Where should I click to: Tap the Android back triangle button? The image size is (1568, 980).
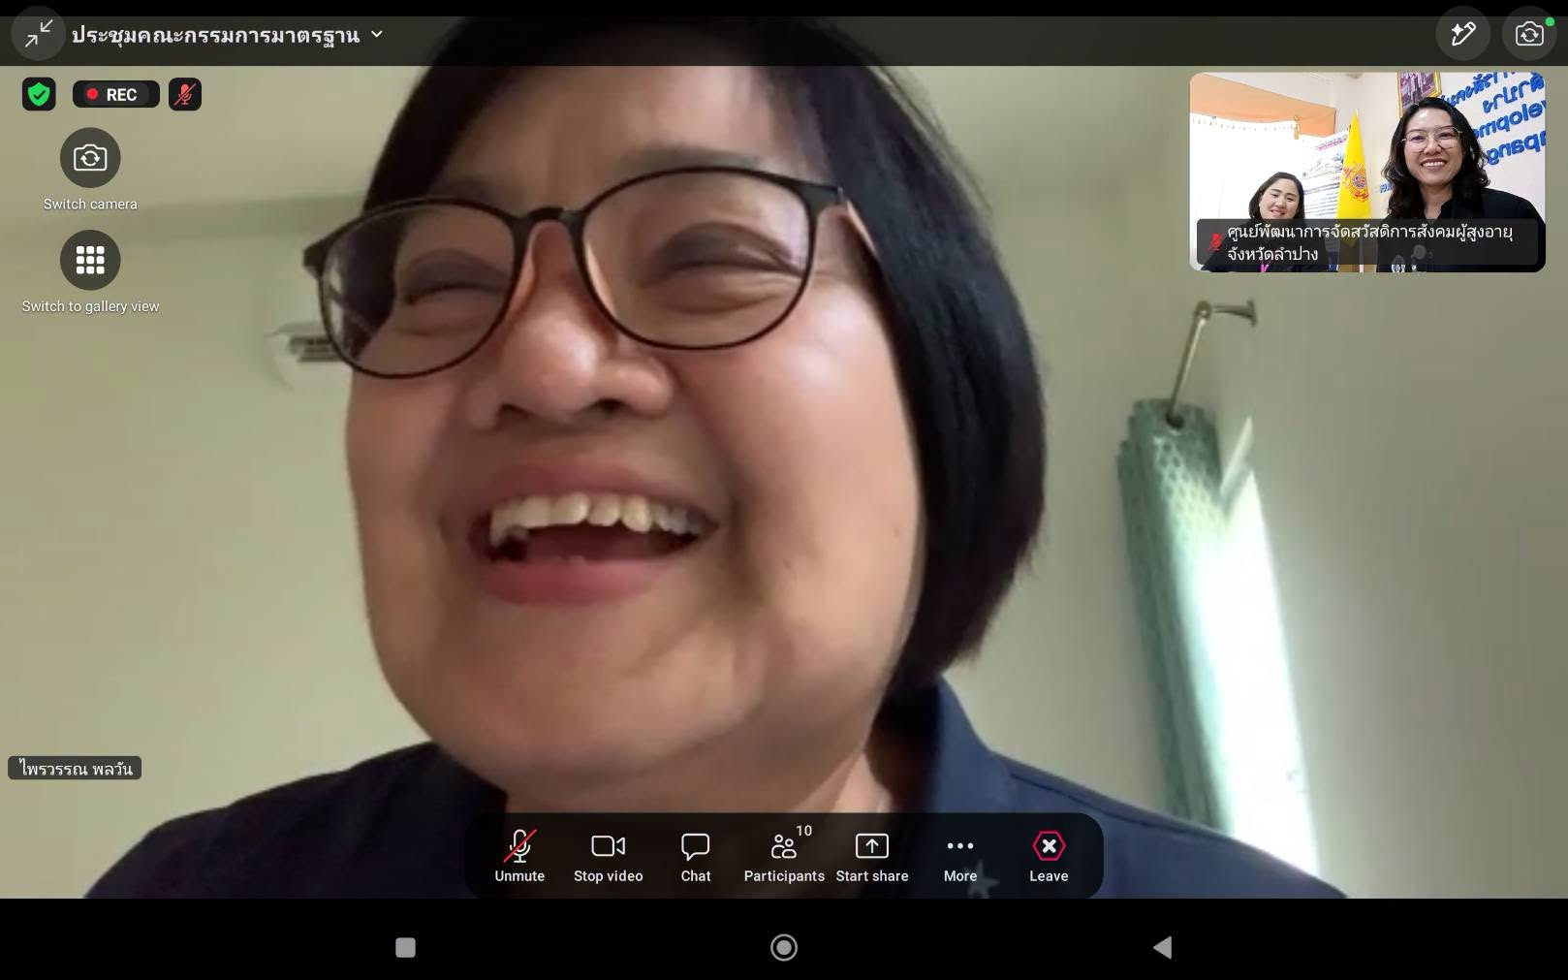[1163, 947]
